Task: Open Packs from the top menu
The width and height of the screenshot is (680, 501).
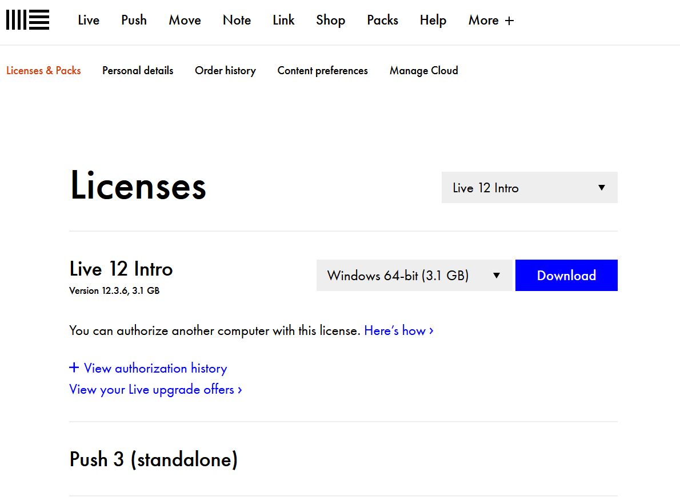Action: [x=382, y=20]
